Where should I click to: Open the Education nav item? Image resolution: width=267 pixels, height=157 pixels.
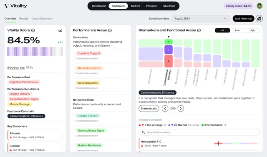tap(169, 6)
